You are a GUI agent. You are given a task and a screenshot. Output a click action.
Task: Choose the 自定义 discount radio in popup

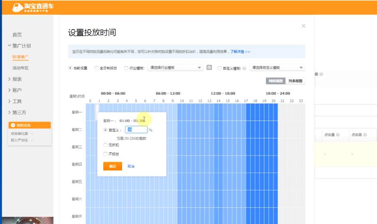(105, 130)
